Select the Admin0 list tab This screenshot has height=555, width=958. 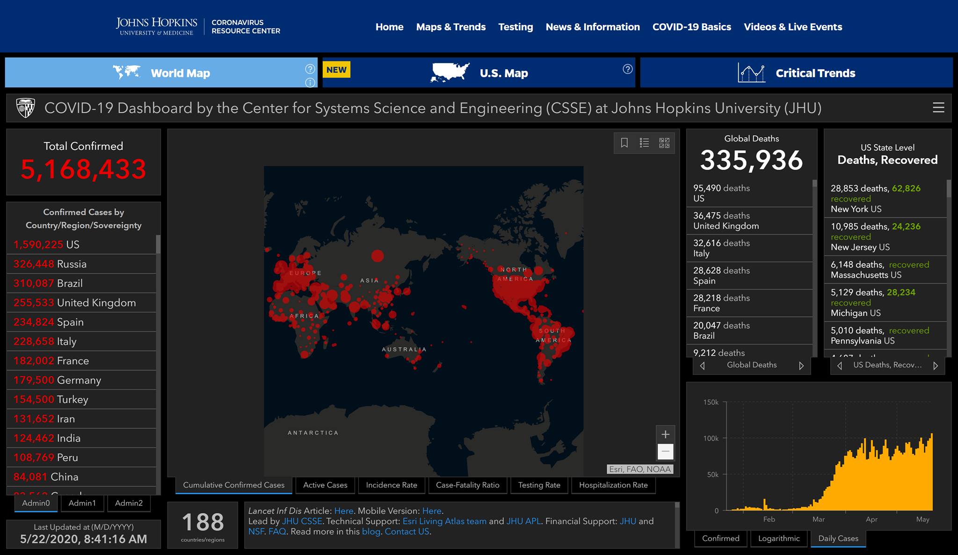click(36, 503)
